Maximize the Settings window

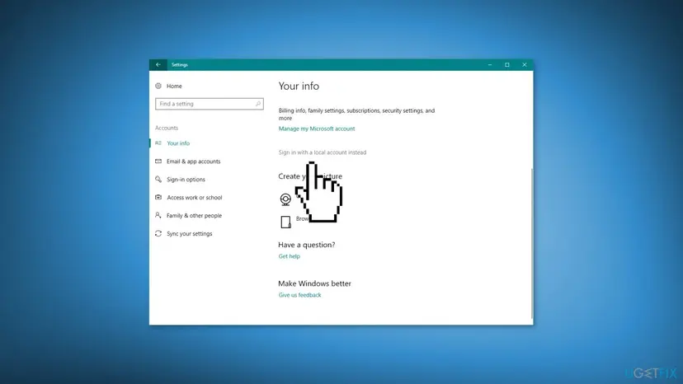point(507,65)
